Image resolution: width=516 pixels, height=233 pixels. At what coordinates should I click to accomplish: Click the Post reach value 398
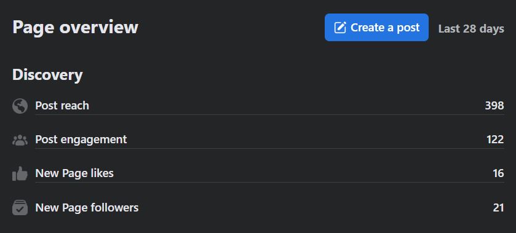click(494, 106)
